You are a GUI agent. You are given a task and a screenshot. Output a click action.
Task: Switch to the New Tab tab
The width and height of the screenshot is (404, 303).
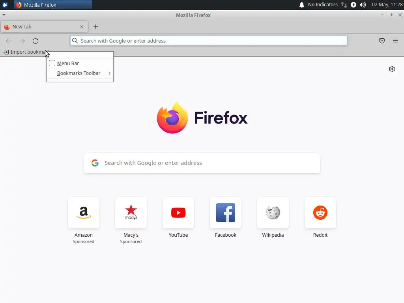coord(44,27)
